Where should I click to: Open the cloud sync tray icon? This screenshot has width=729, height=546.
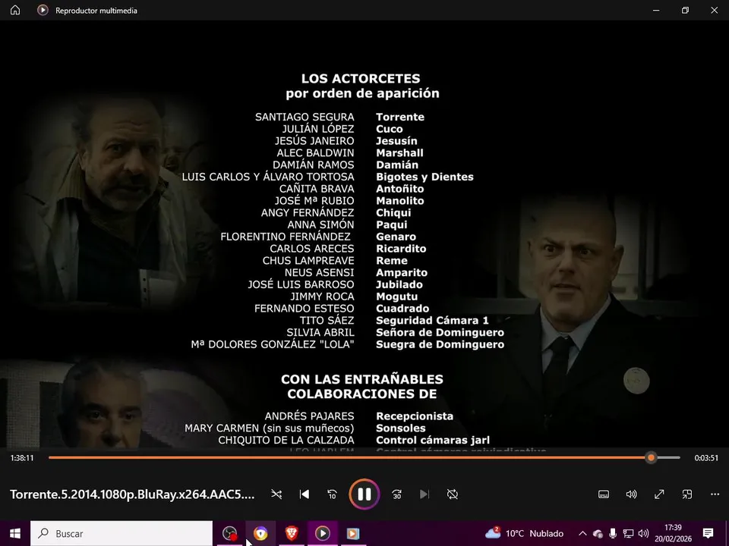pos(598,533)
